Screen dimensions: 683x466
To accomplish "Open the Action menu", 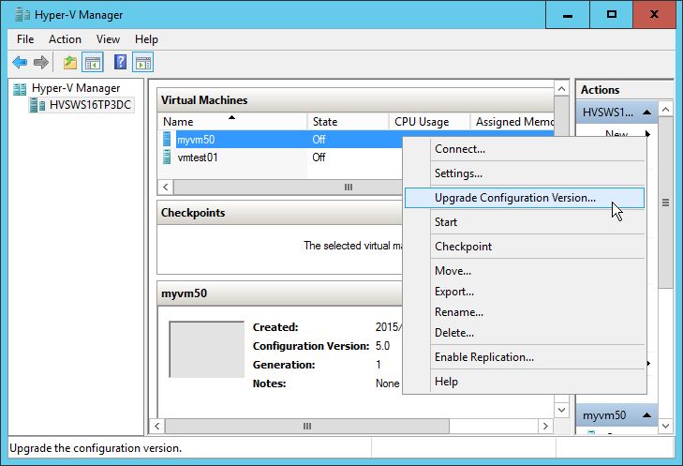I will pos(65,39).
